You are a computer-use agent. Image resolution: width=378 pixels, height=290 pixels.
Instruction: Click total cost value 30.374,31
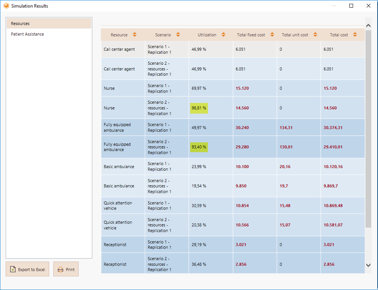pyautogui.click(x=333, y=128)
